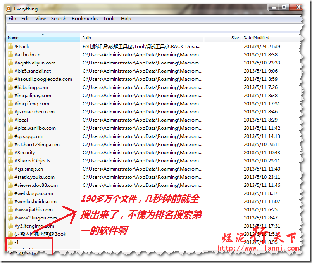Sort results by the Size column header
This screenshot has height=263, width=312.
(222, 38)
